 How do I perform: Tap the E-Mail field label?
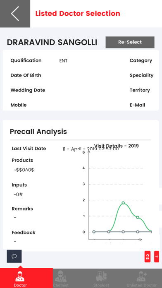point(137,105)
